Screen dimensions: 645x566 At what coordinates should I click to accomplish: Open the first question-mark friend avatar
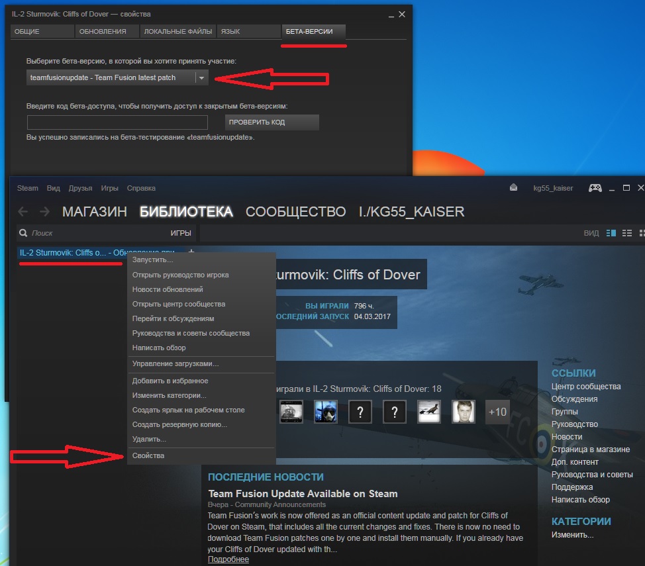(360, 411)
